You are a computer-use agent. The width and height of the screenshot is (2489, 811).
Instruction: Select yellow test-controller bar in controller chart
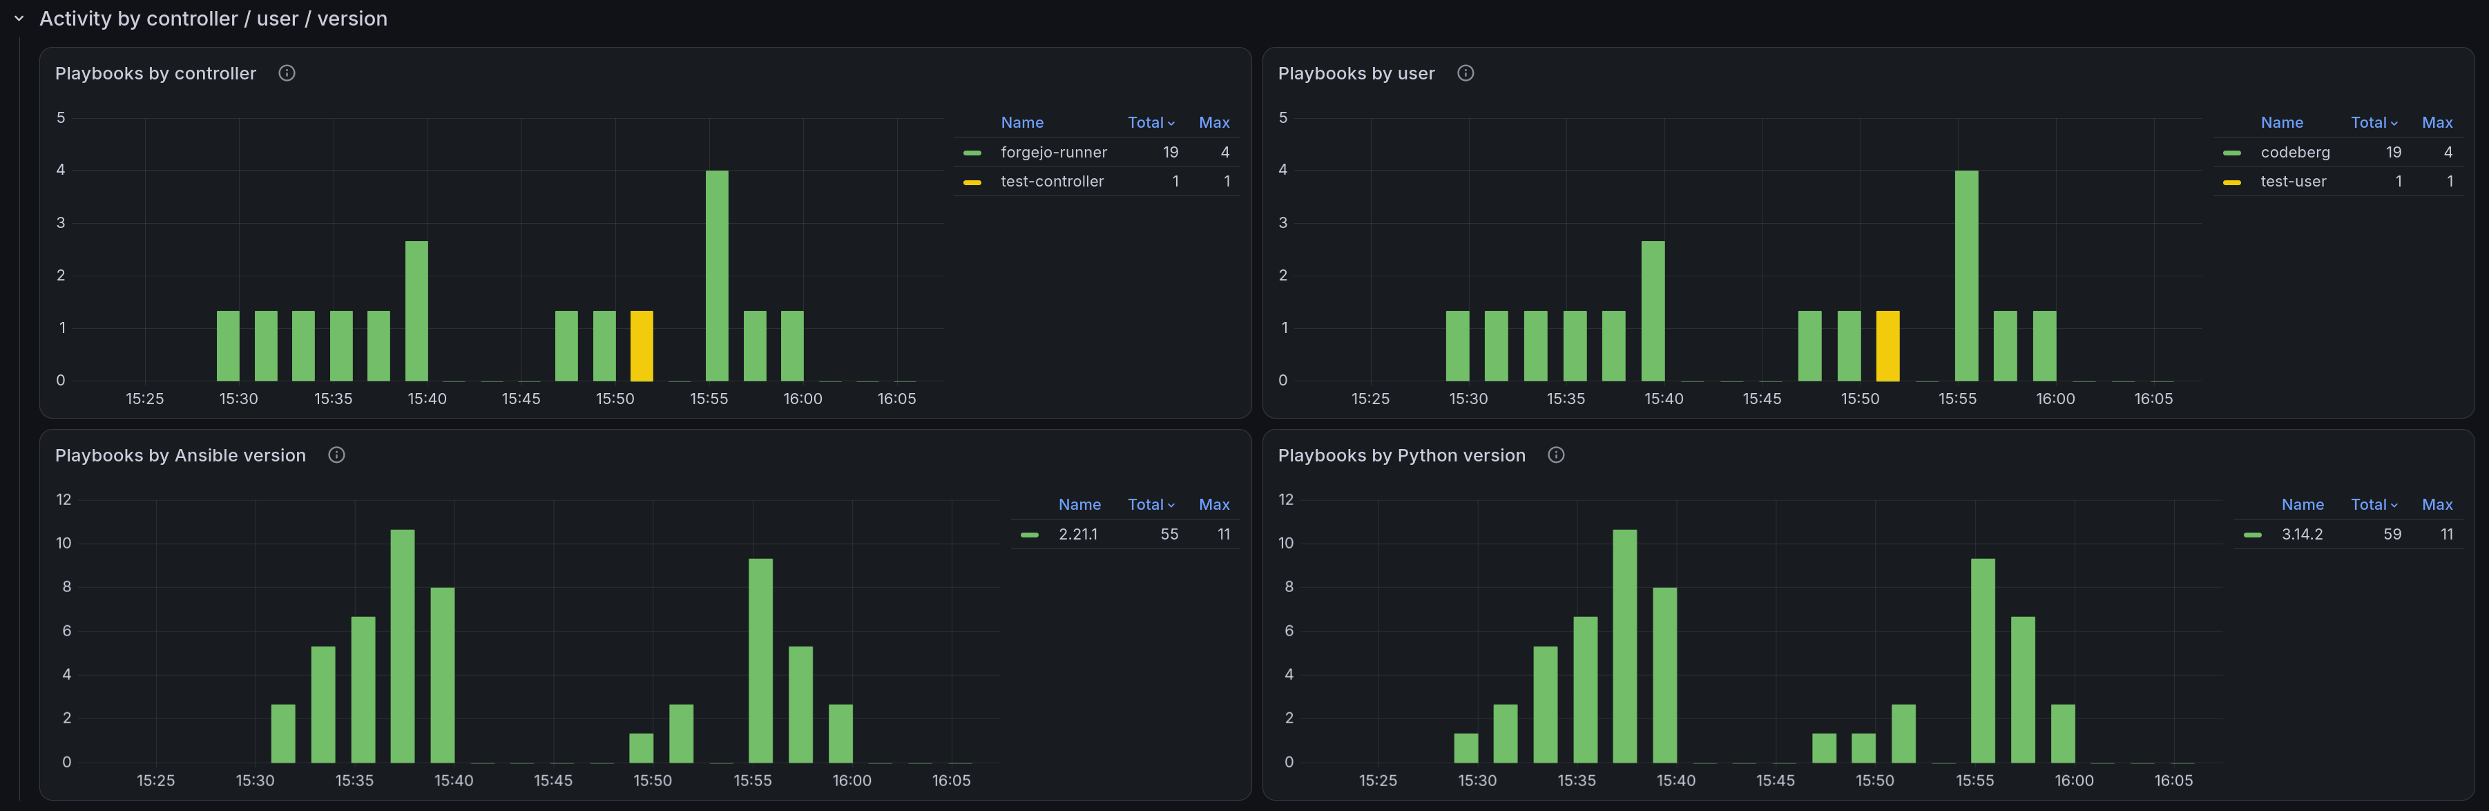click(642, 346)
